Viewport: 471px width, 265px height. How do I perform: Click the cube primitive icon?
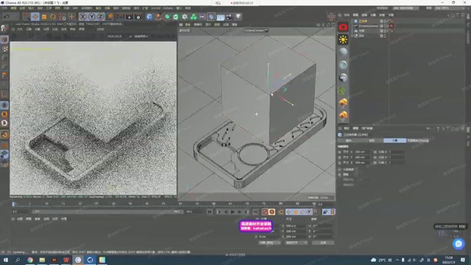point(150,17)
